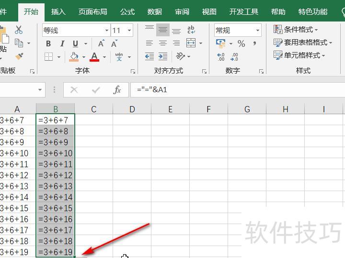Decrease decimal places
The image size is (345, 258).
click(234, 57)
